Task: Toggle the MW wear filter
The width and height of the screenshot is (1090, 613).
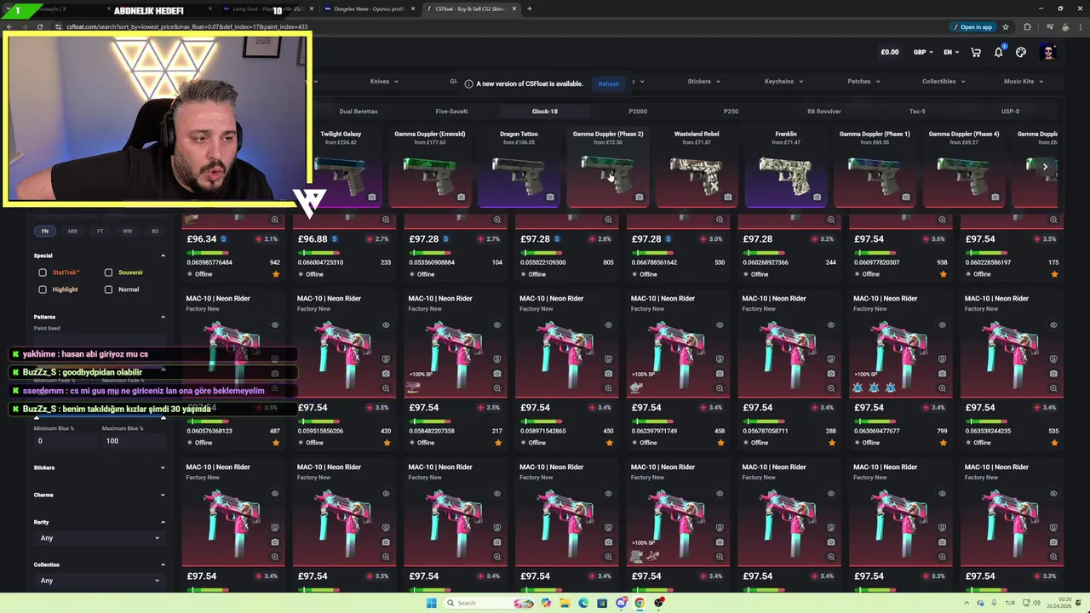Action: [x=72, y=231]
